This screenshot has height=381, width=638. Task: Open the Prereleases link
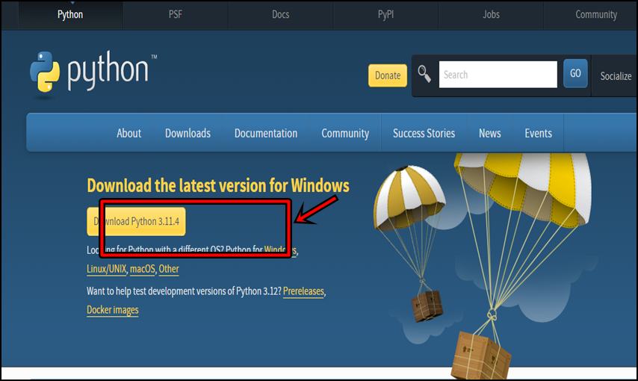tap(303, 291)
